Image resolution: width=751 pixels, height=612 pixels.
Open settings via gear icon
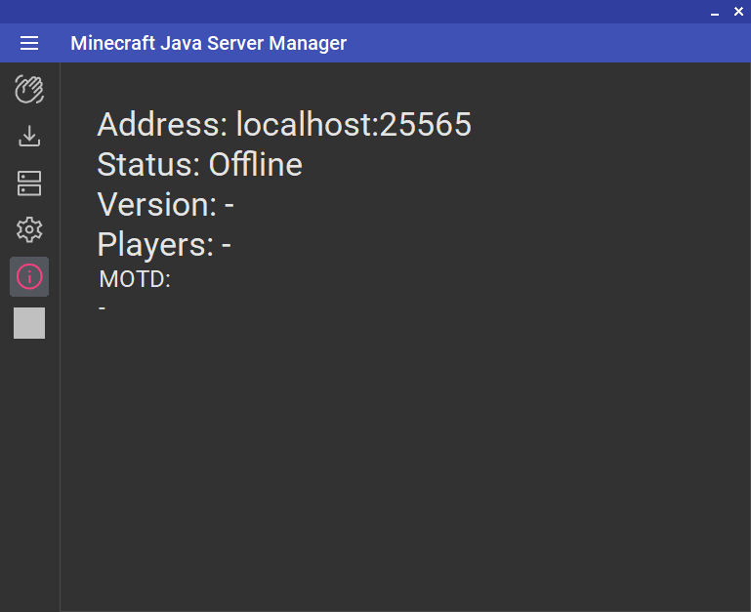[x=29, y=229]
